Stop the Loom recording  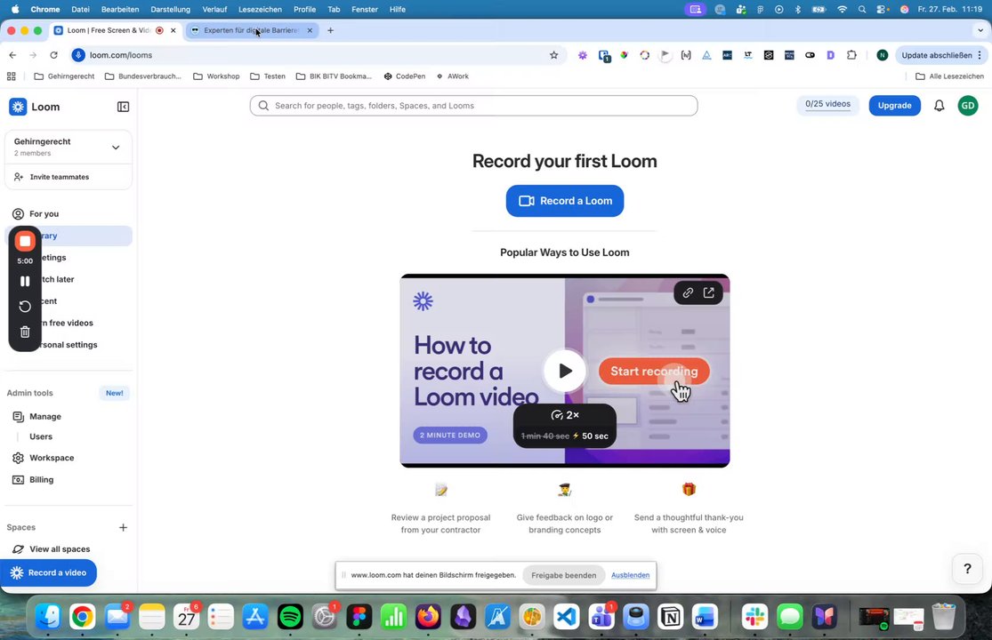pyautogui.click(x=25, y=241)
